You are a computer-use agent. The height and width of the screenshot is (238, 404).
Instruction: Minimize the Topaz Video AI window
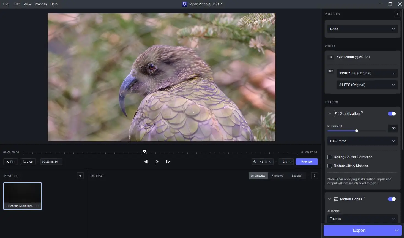pos(381,4)
